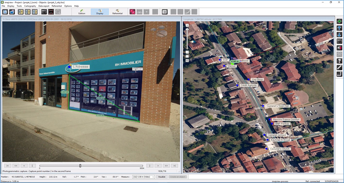This screenshot has width=344, height=183.
Task: Click the map zoom slider handle
Action: tap(187, 29)
